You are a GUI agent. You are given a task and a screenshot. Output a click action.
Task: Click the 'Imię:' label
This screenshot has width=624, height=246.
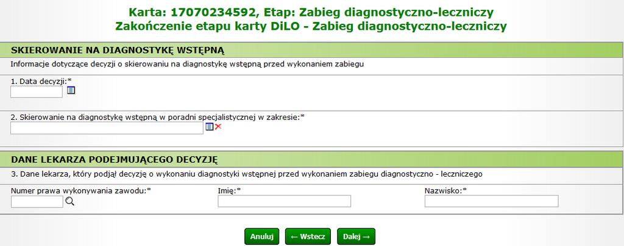[230, 191]
